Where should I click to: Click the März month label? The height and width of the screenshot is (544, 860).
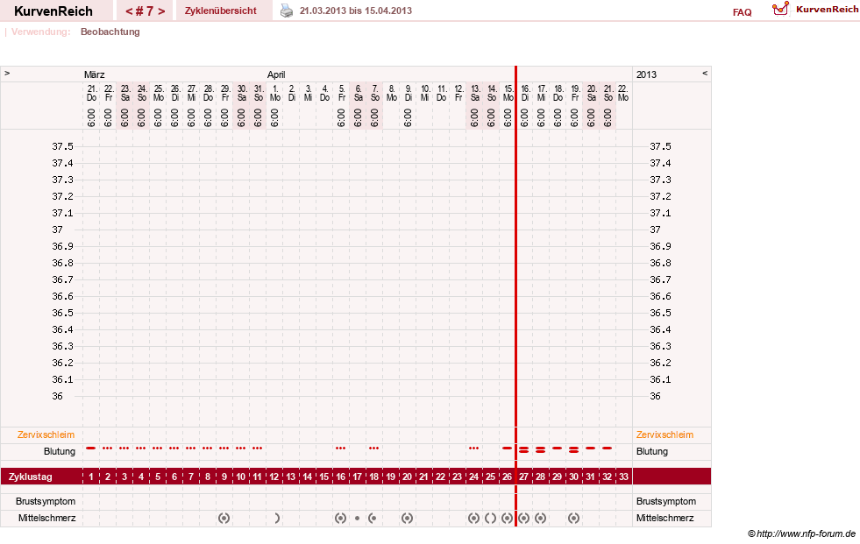click(95, 74)
